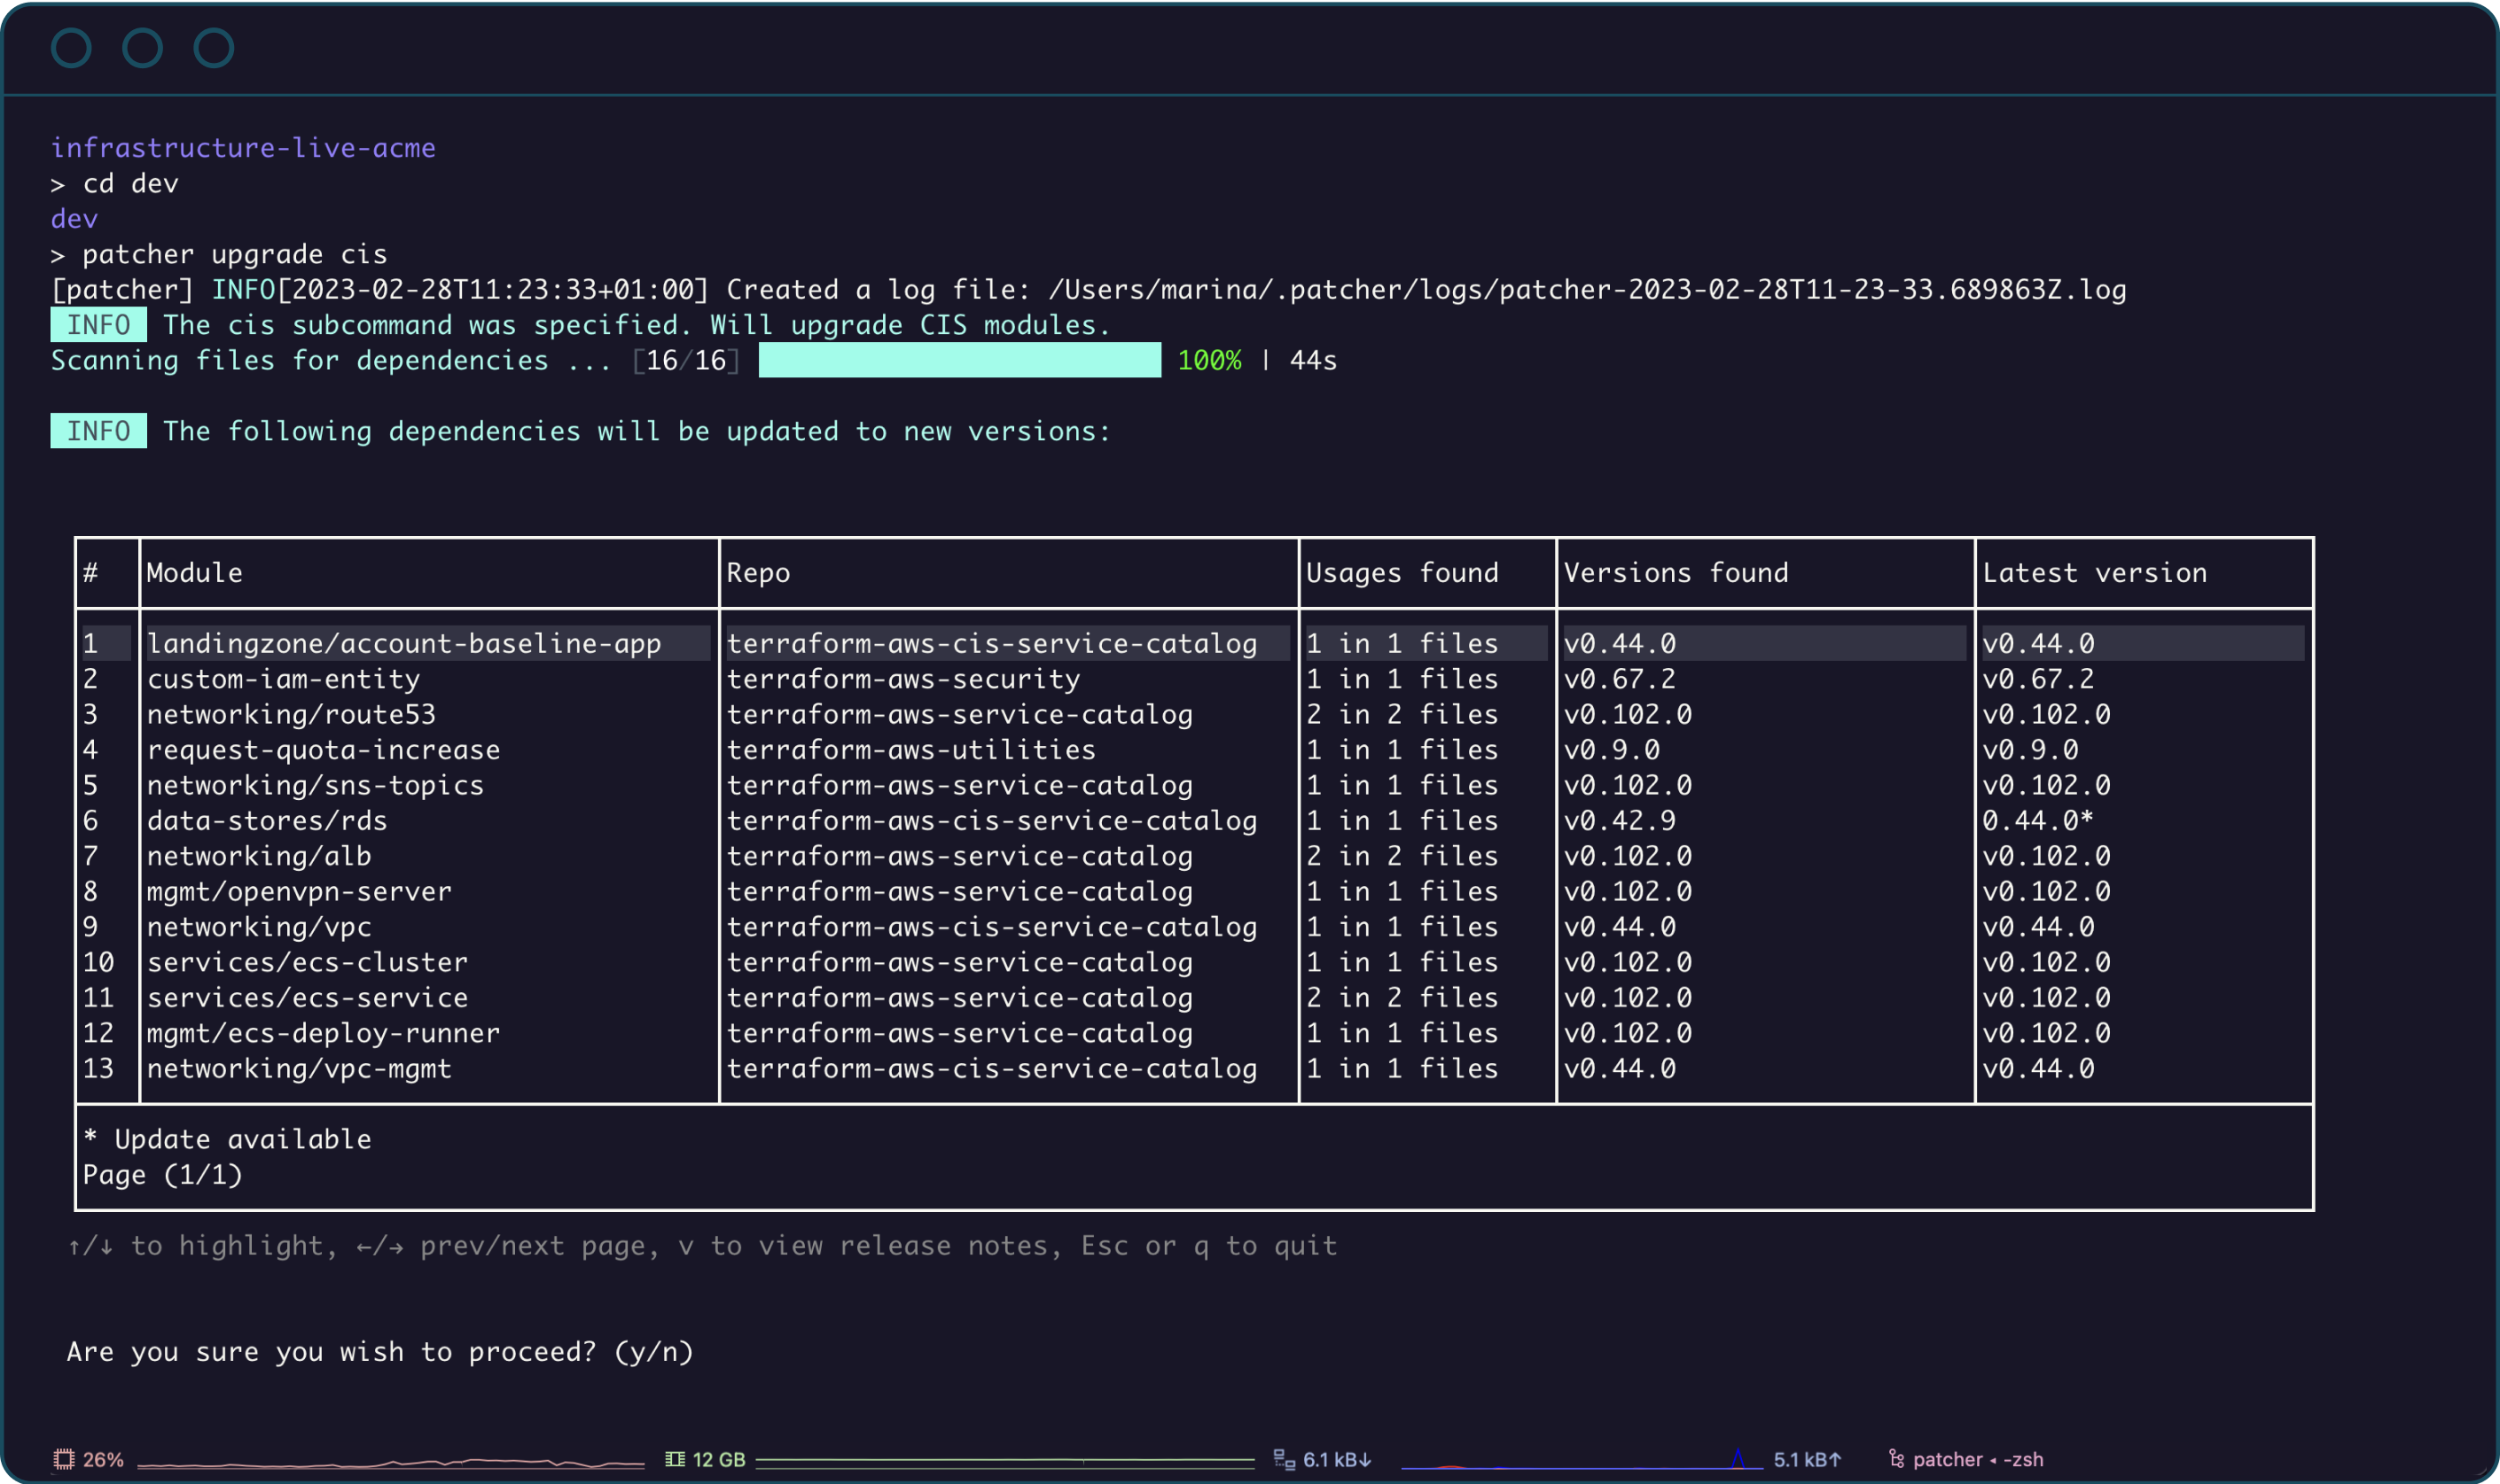Image resolution: width=2500 pixels, height=1484 pixels.
Task: Click v0.9.0 in Latest version column
Action: point(2031,750)
